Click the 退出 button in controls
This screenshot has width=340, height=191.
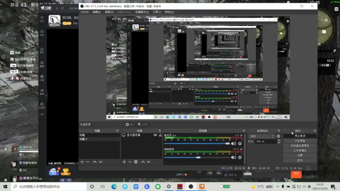pyautogui.click(x=300, y=160)
